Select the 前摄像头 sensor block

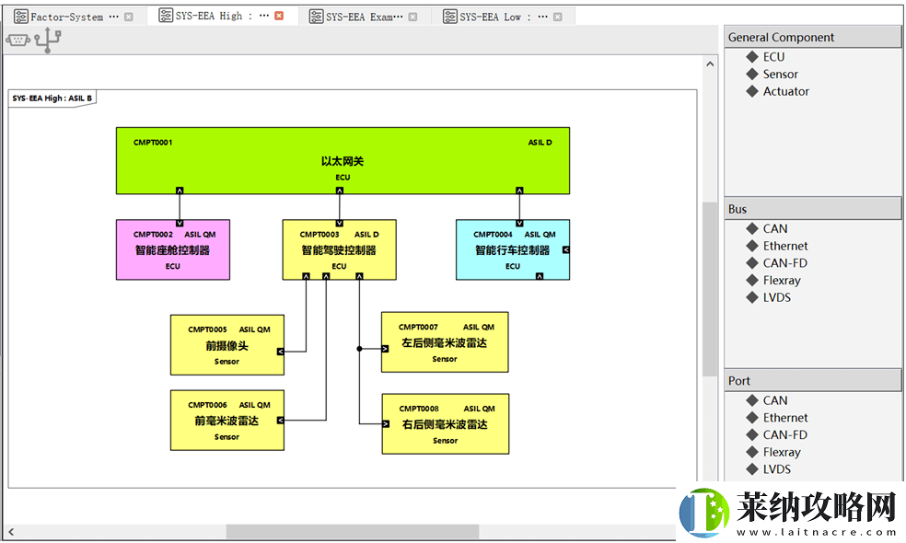pyautogui.click(x=227, y=345)
